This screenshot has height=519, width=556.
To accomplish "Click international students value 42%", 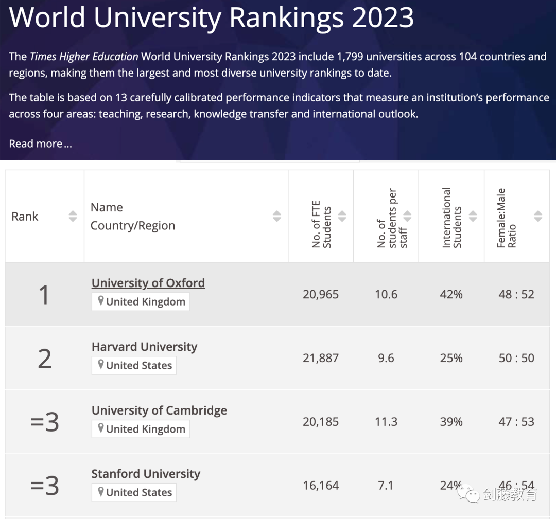I will pyautogui.click(x=451, y=294).
